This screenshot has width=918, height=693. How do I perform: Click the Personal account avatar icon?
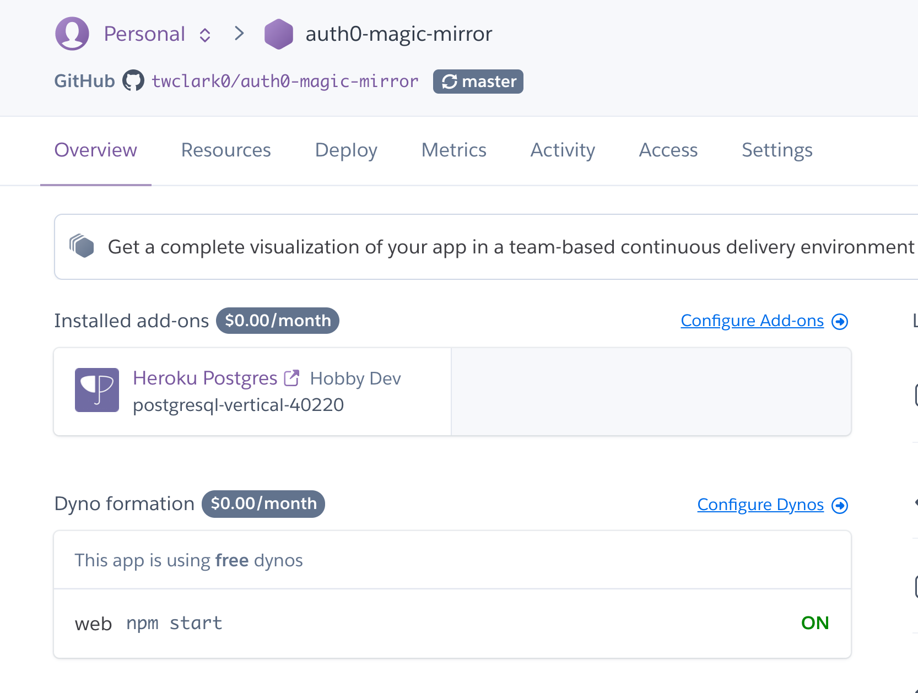[x=72, y=34]
